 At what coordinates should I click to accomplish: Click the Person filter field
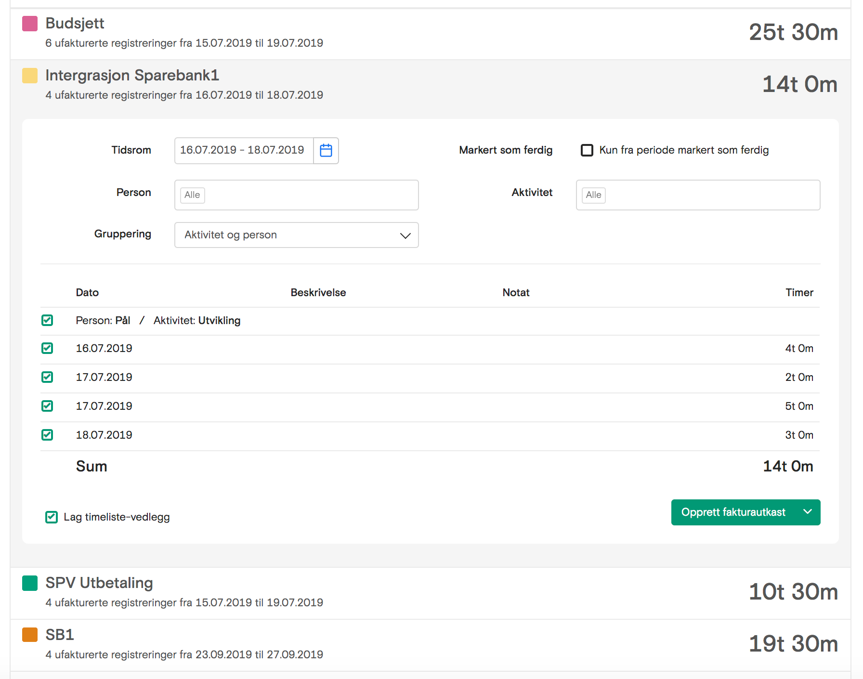[x=296, y=195]
